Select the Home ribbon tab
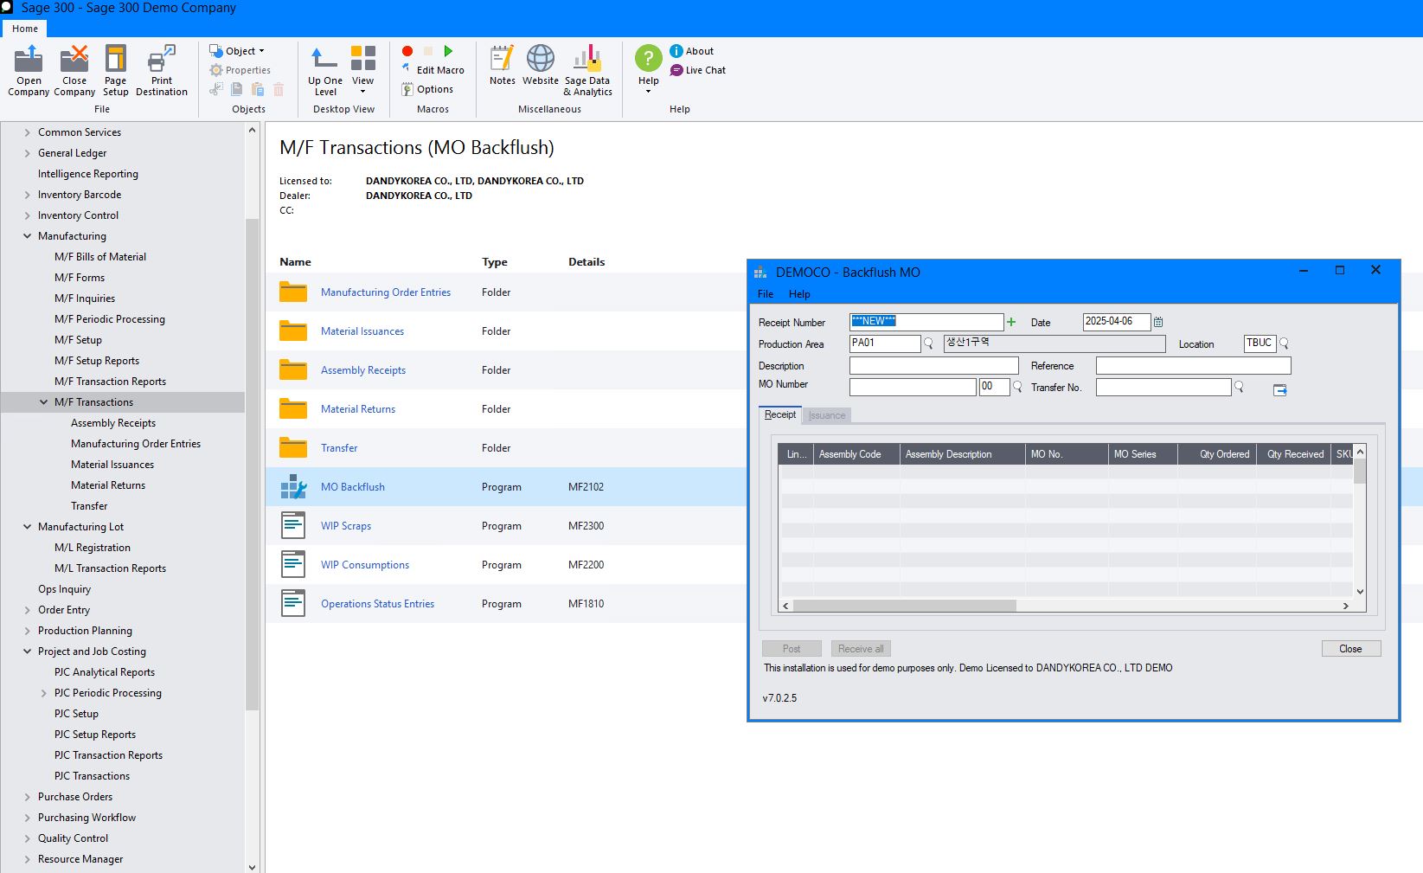The width and height of the screenshot is (1423, 873). point(25,29)
